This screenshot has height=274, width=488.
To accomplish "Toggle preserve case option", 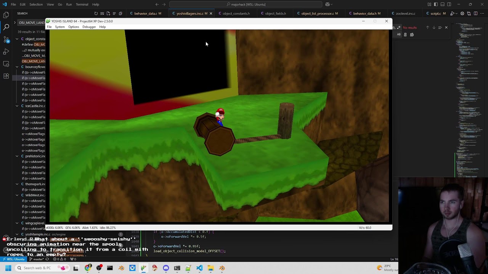I will click(x=399, y=35).
